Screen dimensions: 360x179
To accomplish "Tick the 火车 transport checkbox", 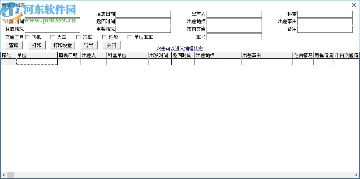I will coord(53,37).
